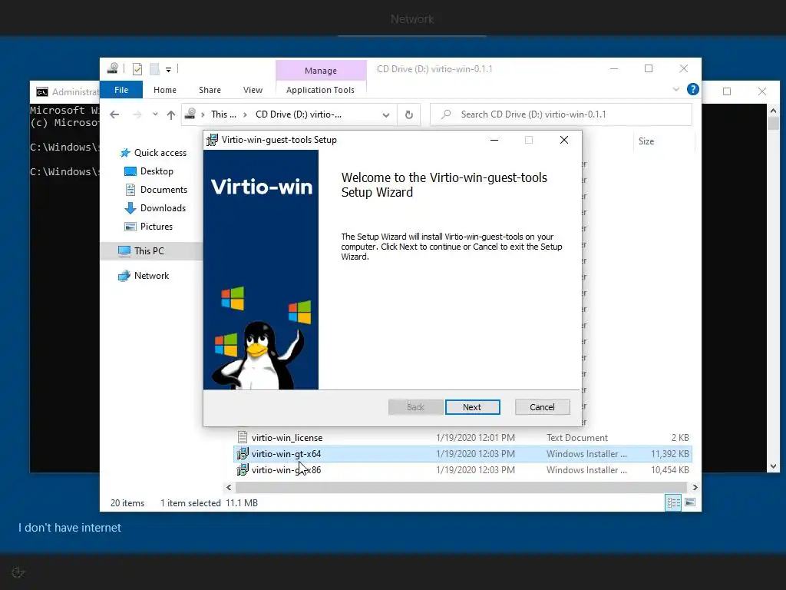The height and width of the screenshot is (590, 786).
Task: Click the 10,454 KB size cell
Action: (669, 469)
